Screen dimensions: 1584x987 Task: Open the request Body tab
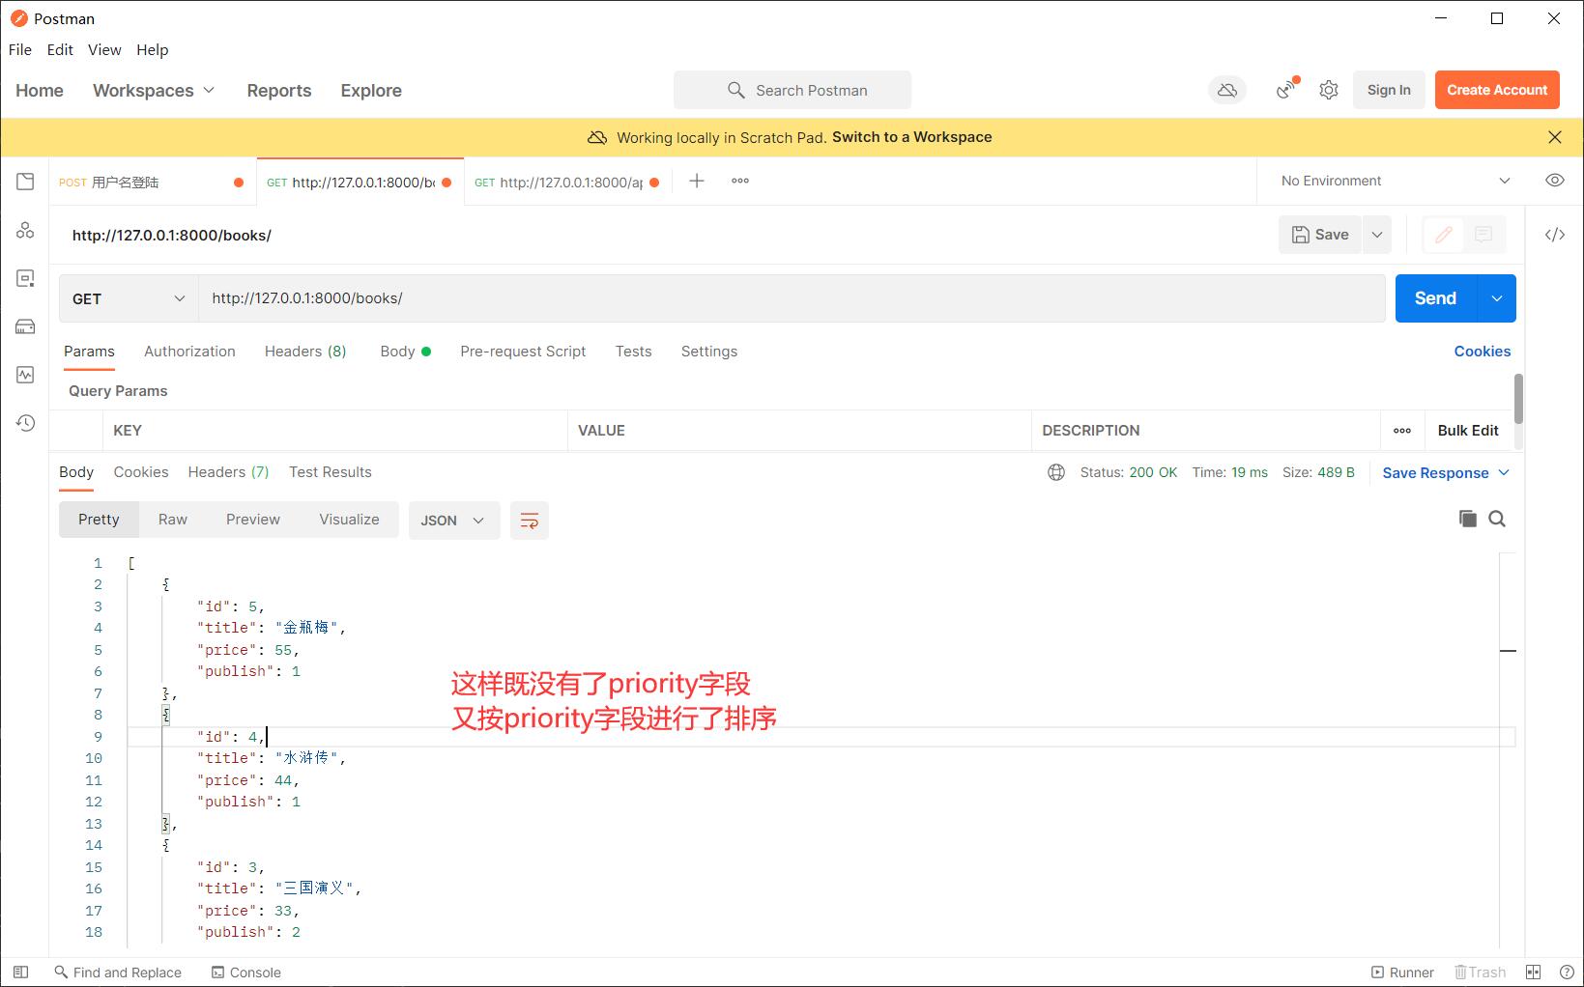coord(405,352)
